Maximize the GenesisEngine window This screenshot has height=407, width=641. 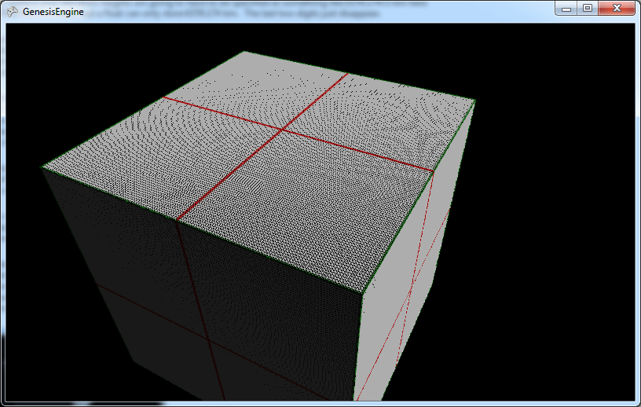pos(588,8)
